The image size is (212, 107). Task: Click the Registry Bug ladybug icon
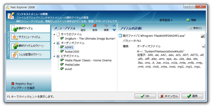(13, 84)
